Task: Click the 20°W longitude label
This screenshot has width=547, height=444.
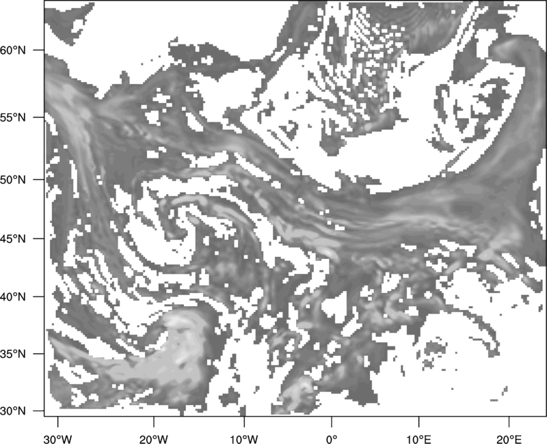Action: pyautogui.click(x=153, y=439)
